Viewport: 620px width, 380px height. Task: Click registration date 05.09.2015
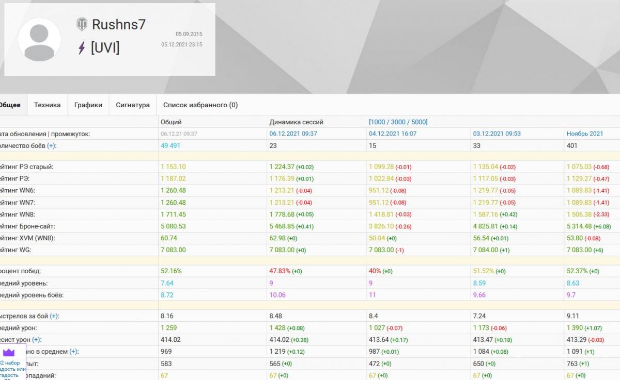(189, 34)
